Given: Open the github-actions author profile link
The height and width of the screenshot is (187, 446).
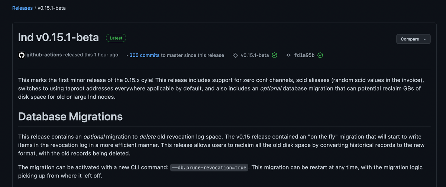Looking at the screenshot, I should (x=44, y=55).
